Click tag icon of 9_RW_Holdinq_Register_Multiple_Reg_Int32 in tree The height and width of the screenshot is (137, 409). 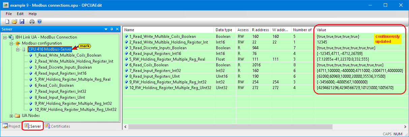click(31, 104)
